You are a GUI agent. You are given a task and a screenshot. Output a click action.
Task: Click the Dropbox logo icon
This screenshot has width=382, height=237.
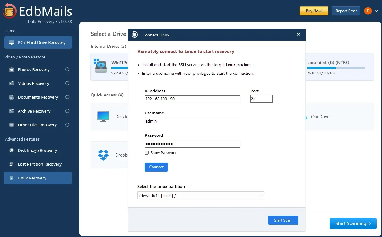pyautogui.click(x=103, y=155)
